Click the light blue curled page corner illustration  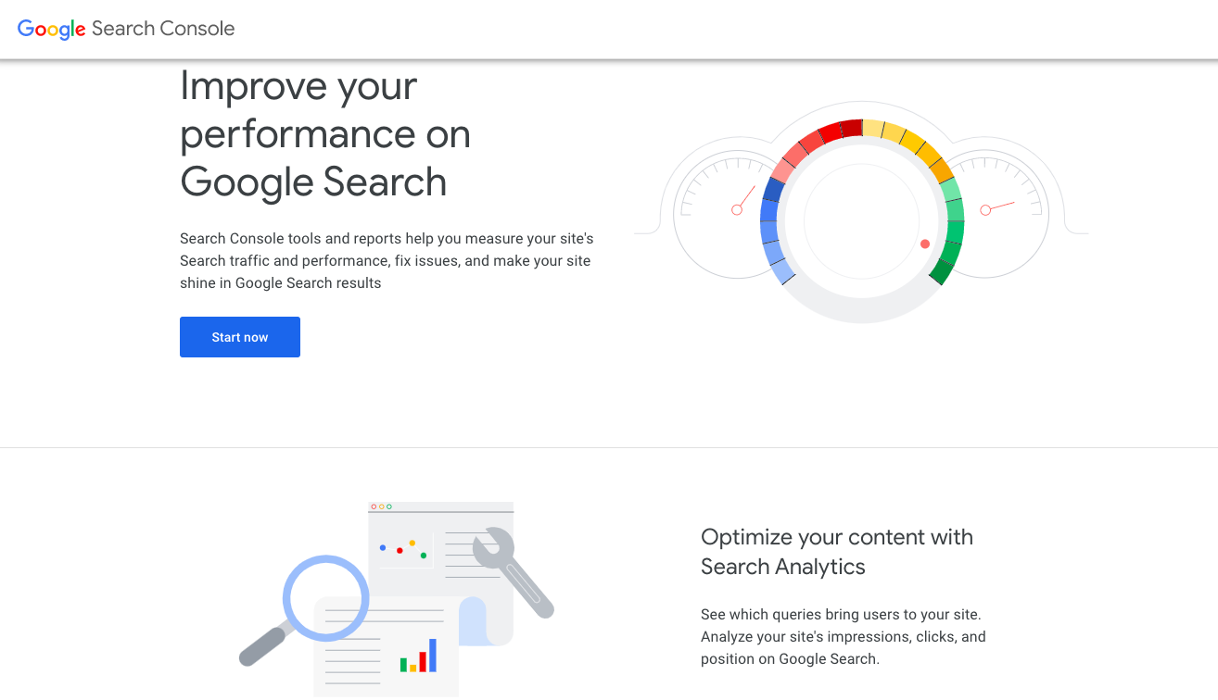pos(473,620)
